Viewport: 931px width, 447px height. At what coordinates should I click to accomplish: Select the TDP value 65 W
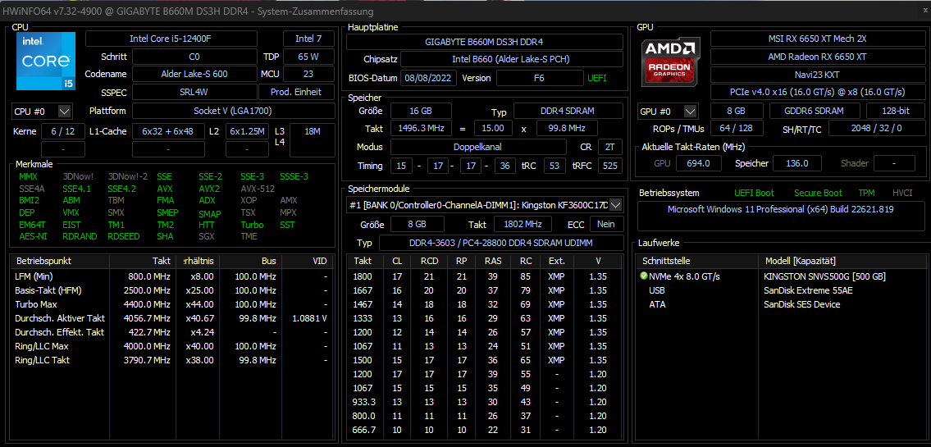(x=308, y=57)
